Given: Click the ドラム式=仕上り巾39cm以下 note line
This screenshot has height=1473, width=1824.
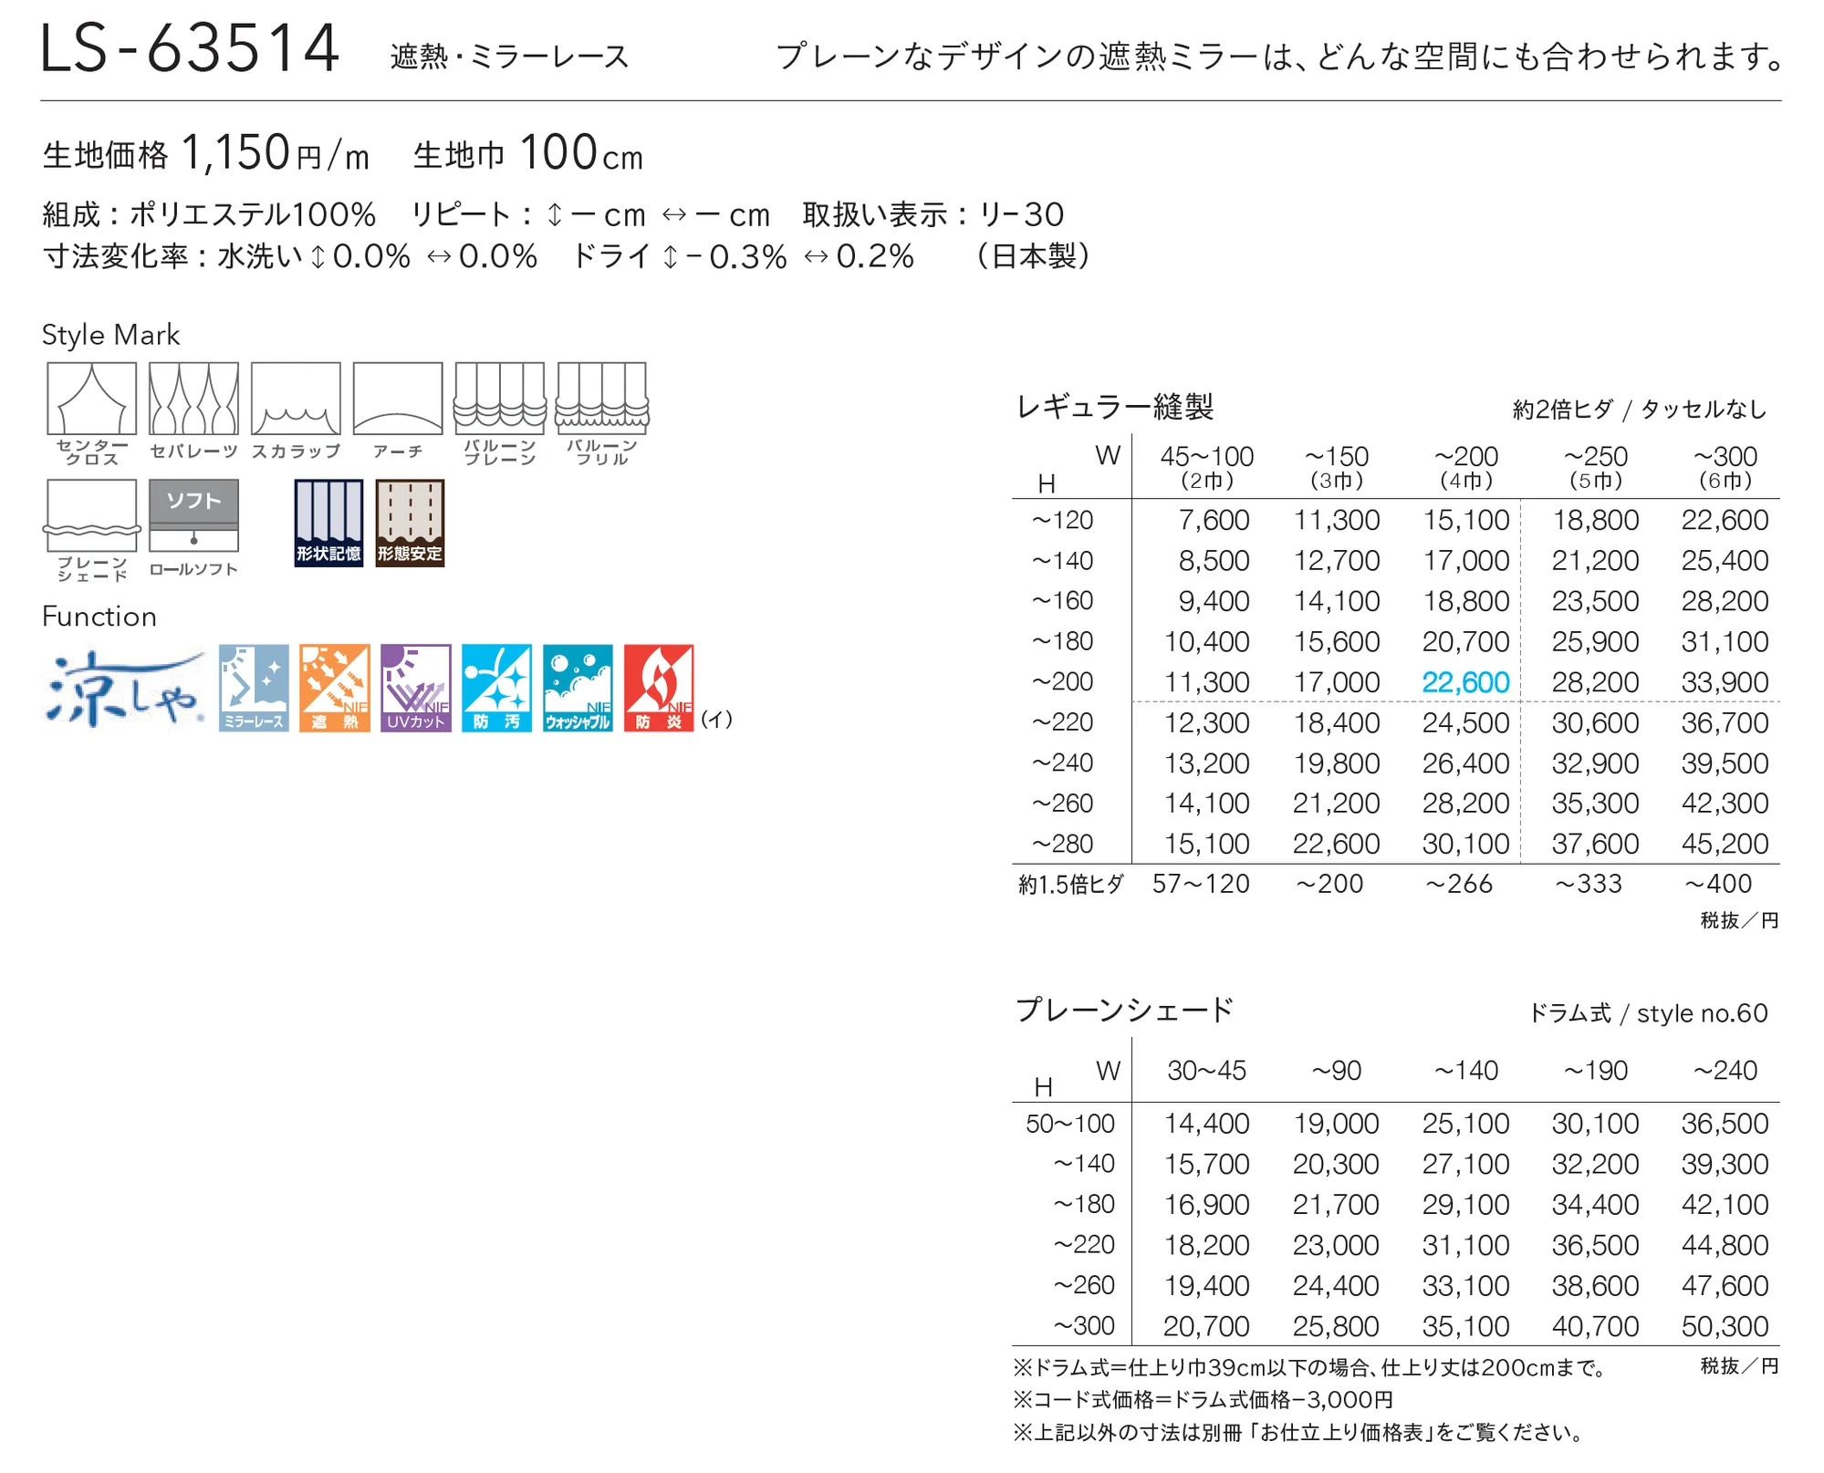Looking at the screenshot, I should (x=1309, y=1368).
